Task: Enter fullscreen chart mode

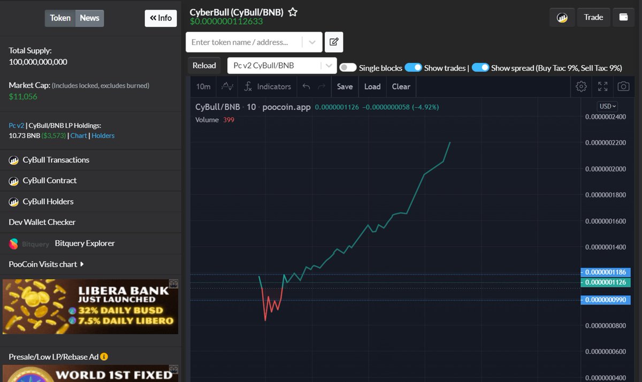Action: click(x=603, y=86)
